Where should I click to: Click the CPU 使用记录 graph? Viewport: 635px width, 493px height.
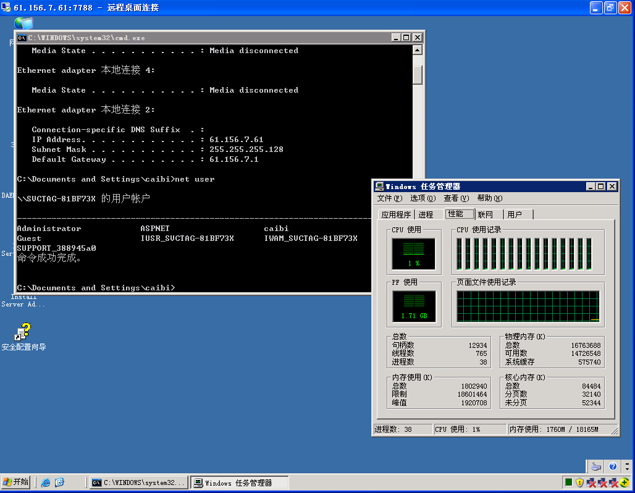524,254
